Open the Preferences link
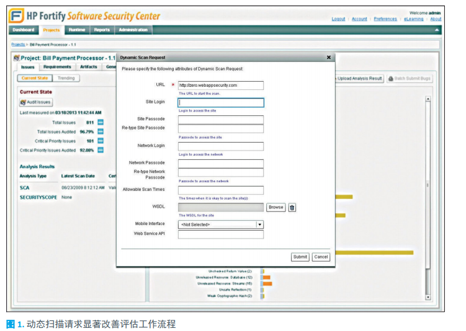The width and height of the screenshot is (466, 331). point(385,19)
